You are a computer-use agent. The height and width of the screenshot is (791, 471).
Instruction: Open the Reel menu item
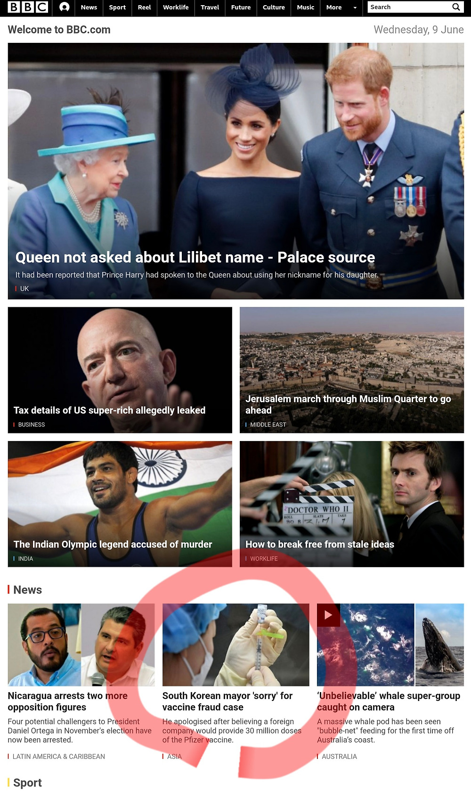click(144, 8)
